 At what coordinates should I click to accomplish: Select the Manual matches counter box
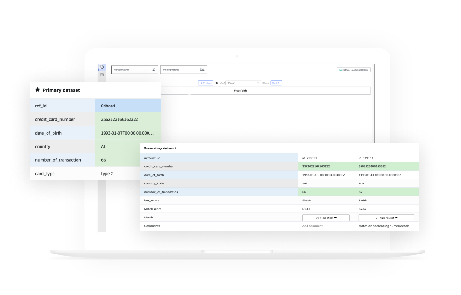point(134,70)
